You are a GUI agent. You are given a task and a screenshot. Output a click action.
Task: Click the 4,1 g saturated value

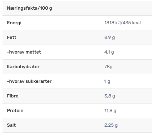[109, 52]
